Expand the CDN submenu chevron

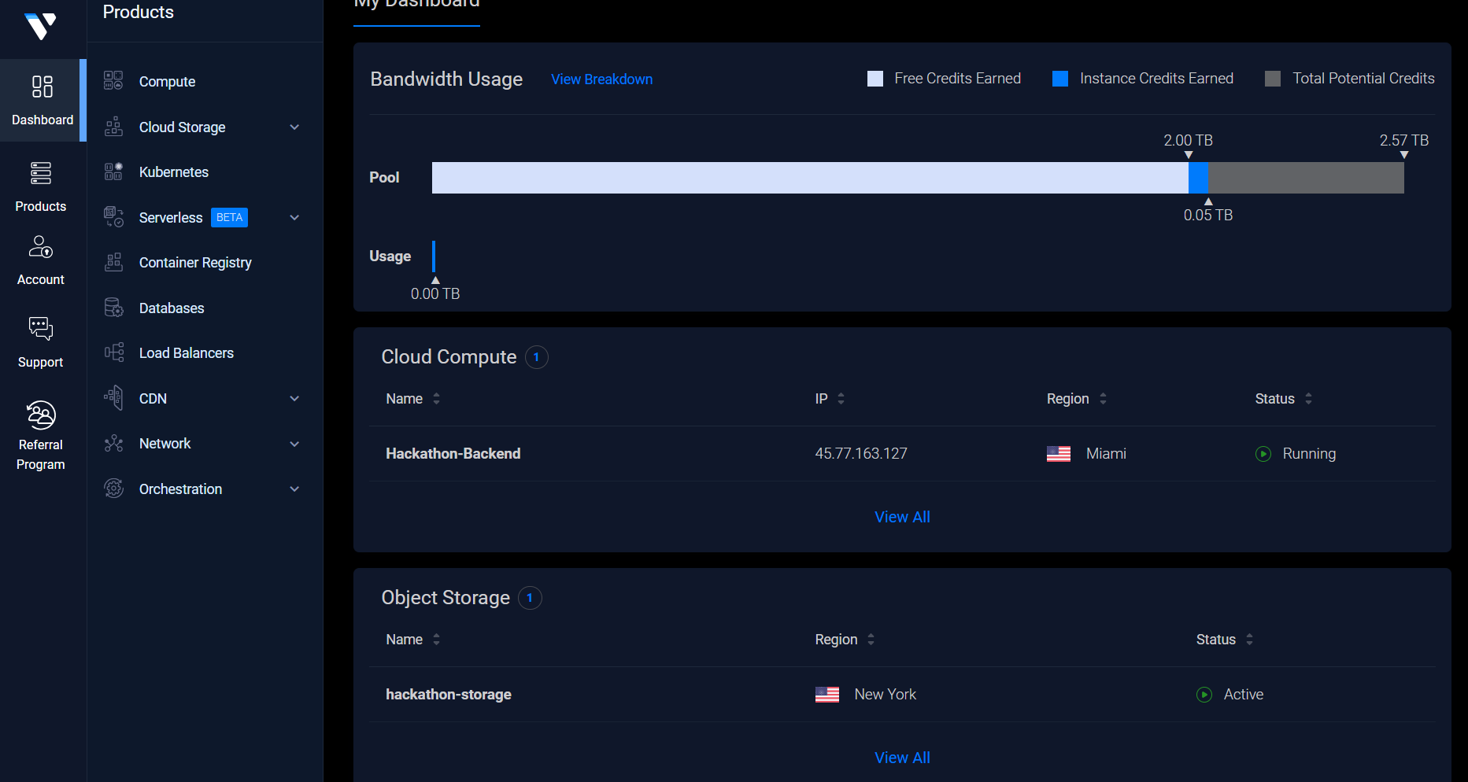(294, 399)
